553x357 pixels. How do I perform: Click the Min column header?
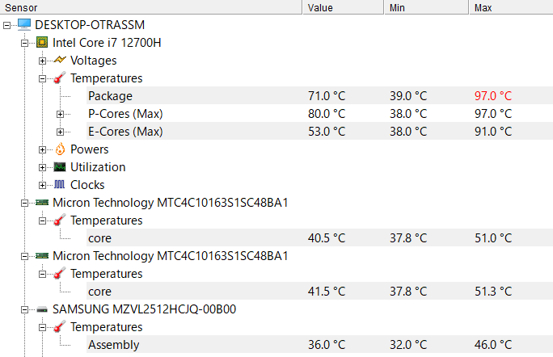[426, 7]
